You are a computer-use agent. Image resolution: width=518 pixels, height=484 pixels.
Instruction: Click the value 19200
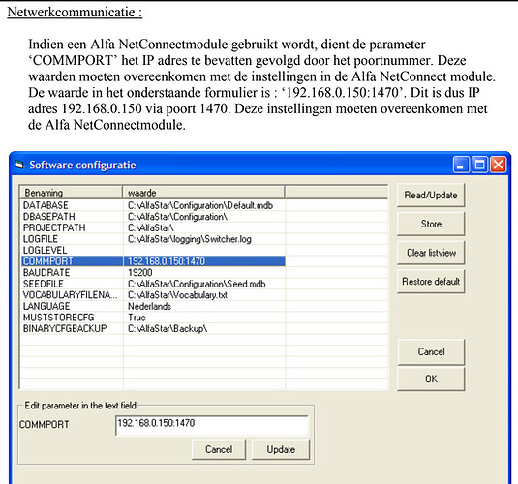click(140, 273)
